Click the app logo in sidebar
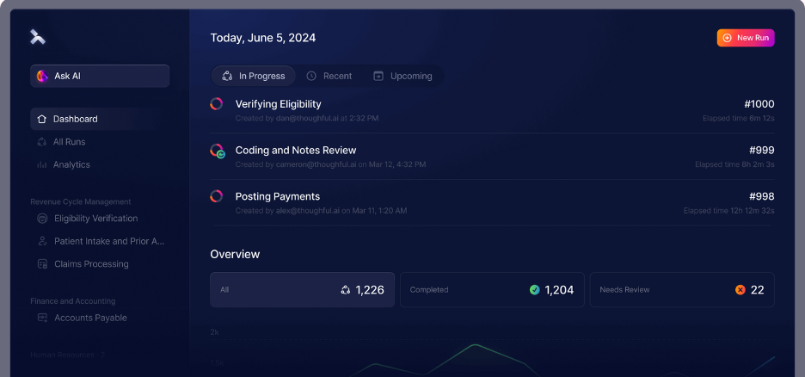805x377 pixels. tap(37, 36)
